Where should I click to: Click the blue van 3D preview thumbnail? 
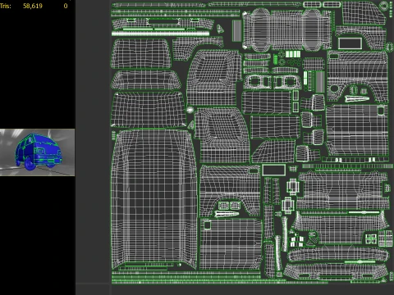(x=37, y=152)
